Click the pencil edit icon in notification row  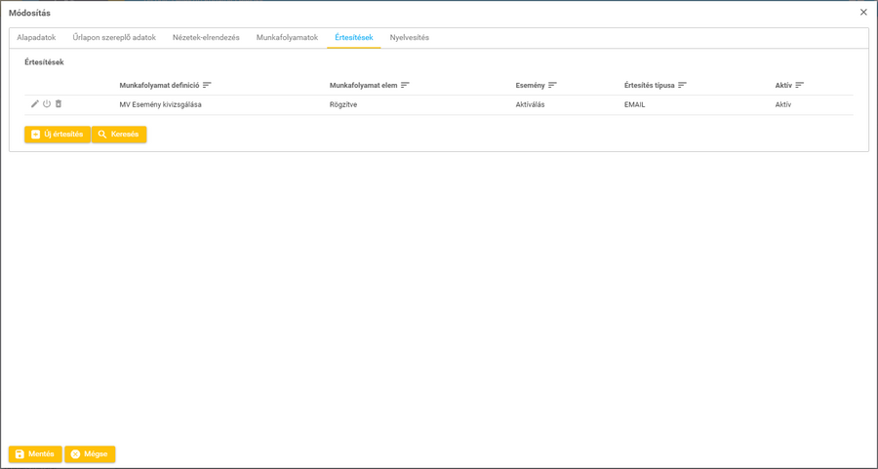35,104
